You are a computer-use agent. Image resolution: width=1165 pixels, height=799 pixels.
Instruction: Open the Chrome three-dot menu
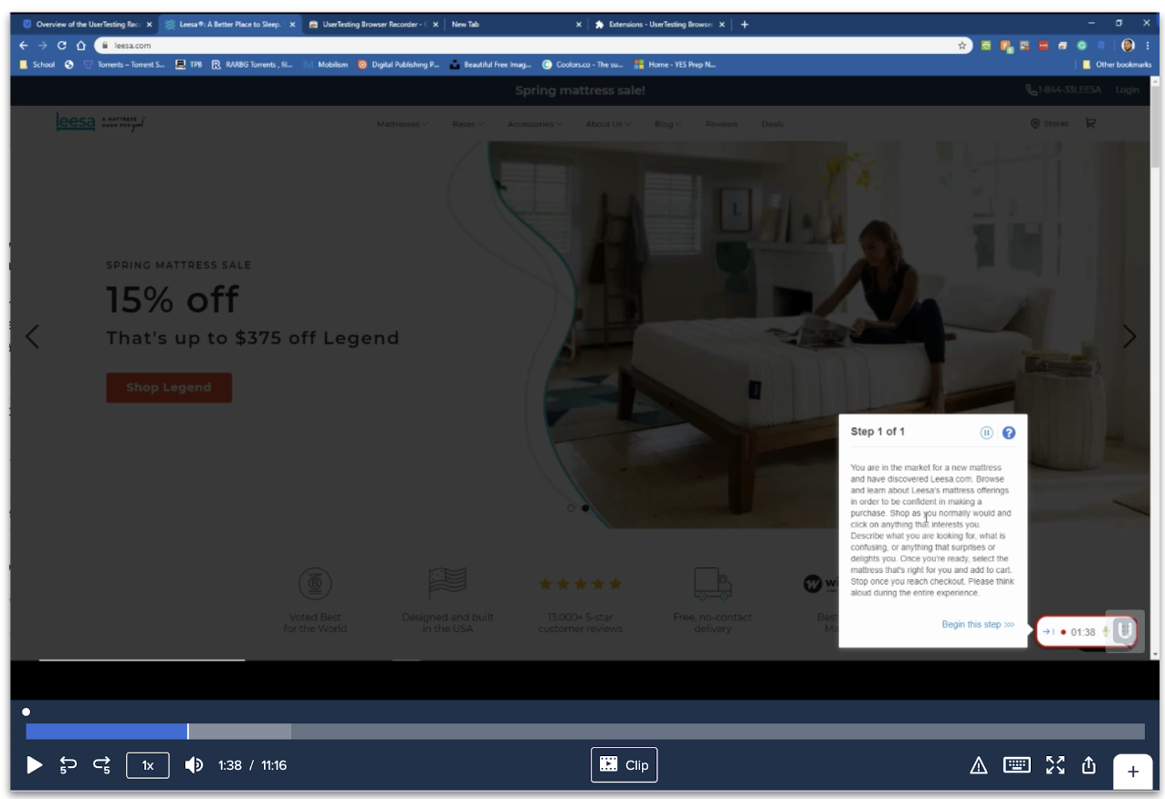coord(1148,45)
